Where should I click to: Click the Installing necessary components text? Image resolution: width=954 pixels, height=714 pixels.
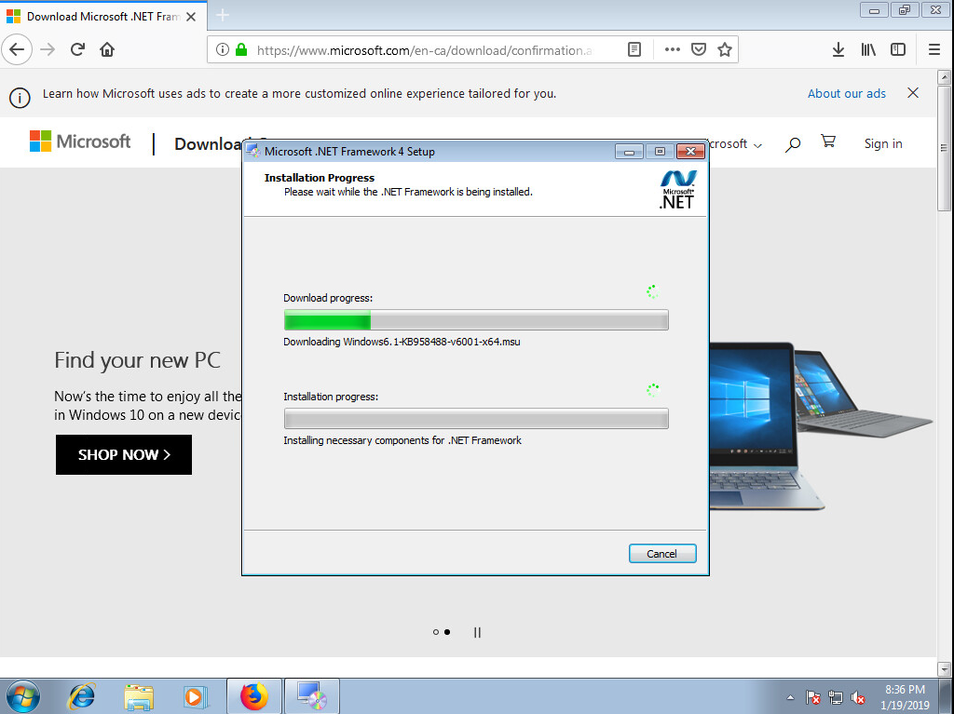(x=402, y=440)
